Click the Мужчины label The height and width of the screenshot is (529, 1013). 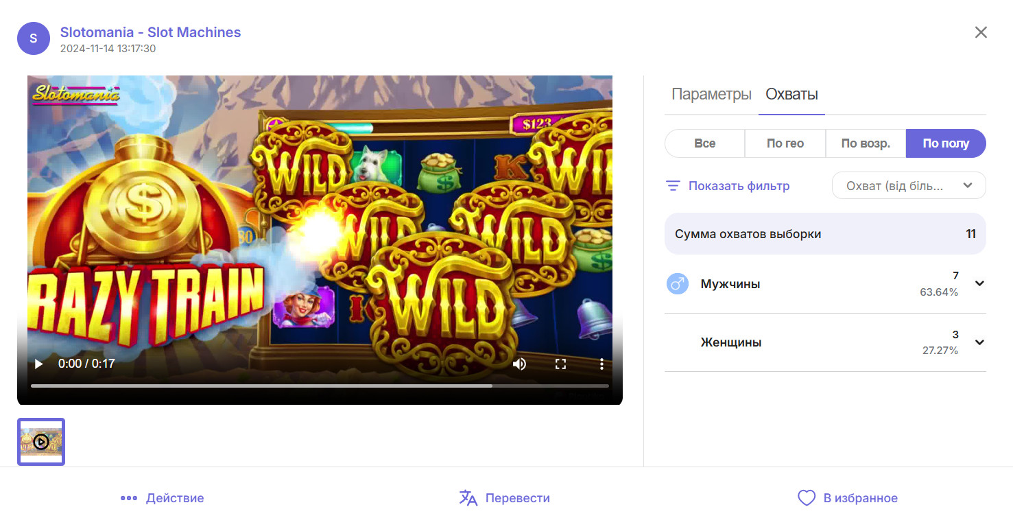(730, 284)
